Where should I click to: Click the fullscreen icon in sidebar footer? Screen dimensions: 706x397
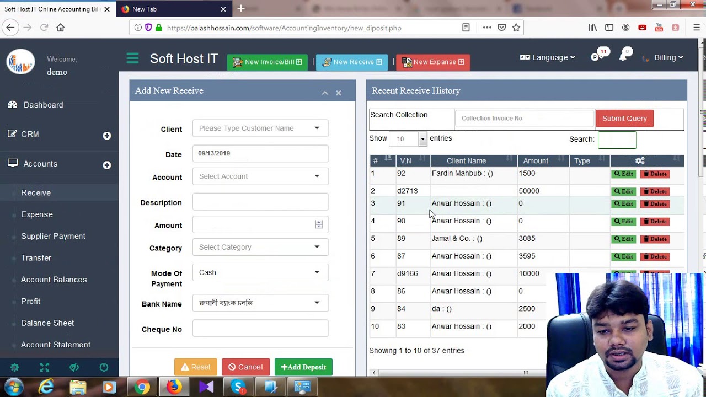pos(45,367)
